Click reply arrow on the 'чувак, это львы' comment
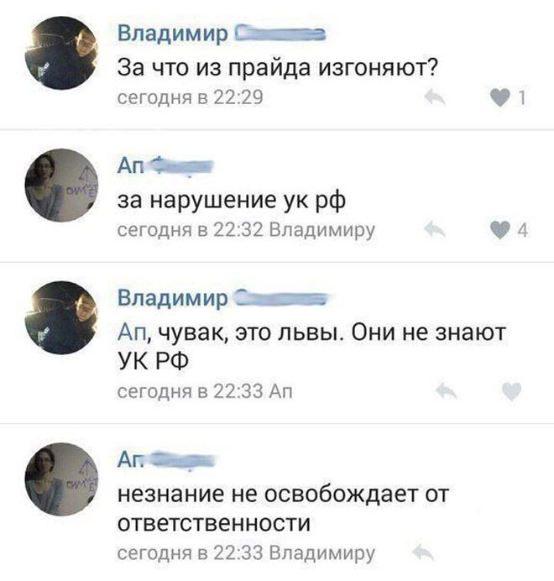Screen dimensions: 554x581 (x=446, y=391)
